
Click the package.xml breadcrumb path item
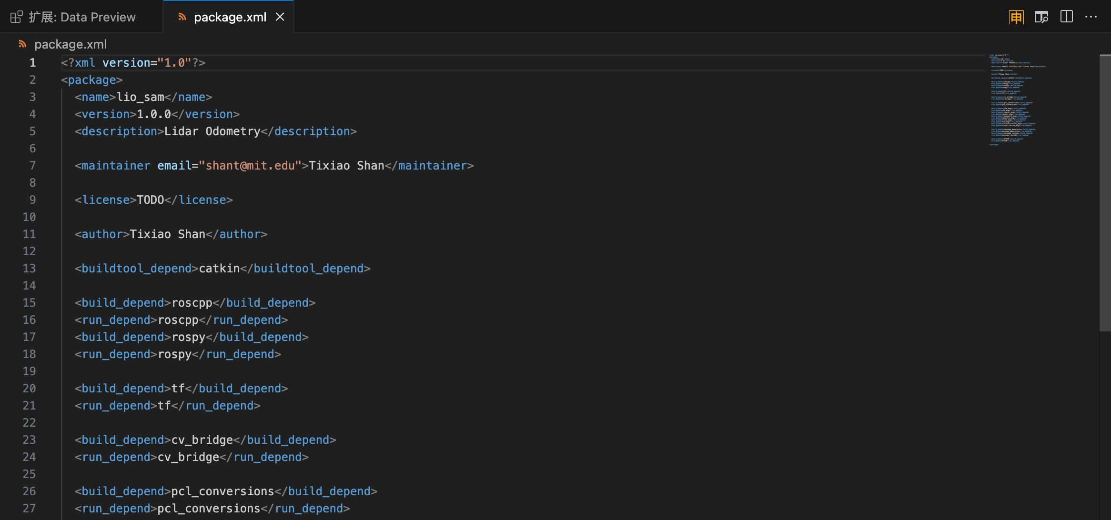point(71,44)
